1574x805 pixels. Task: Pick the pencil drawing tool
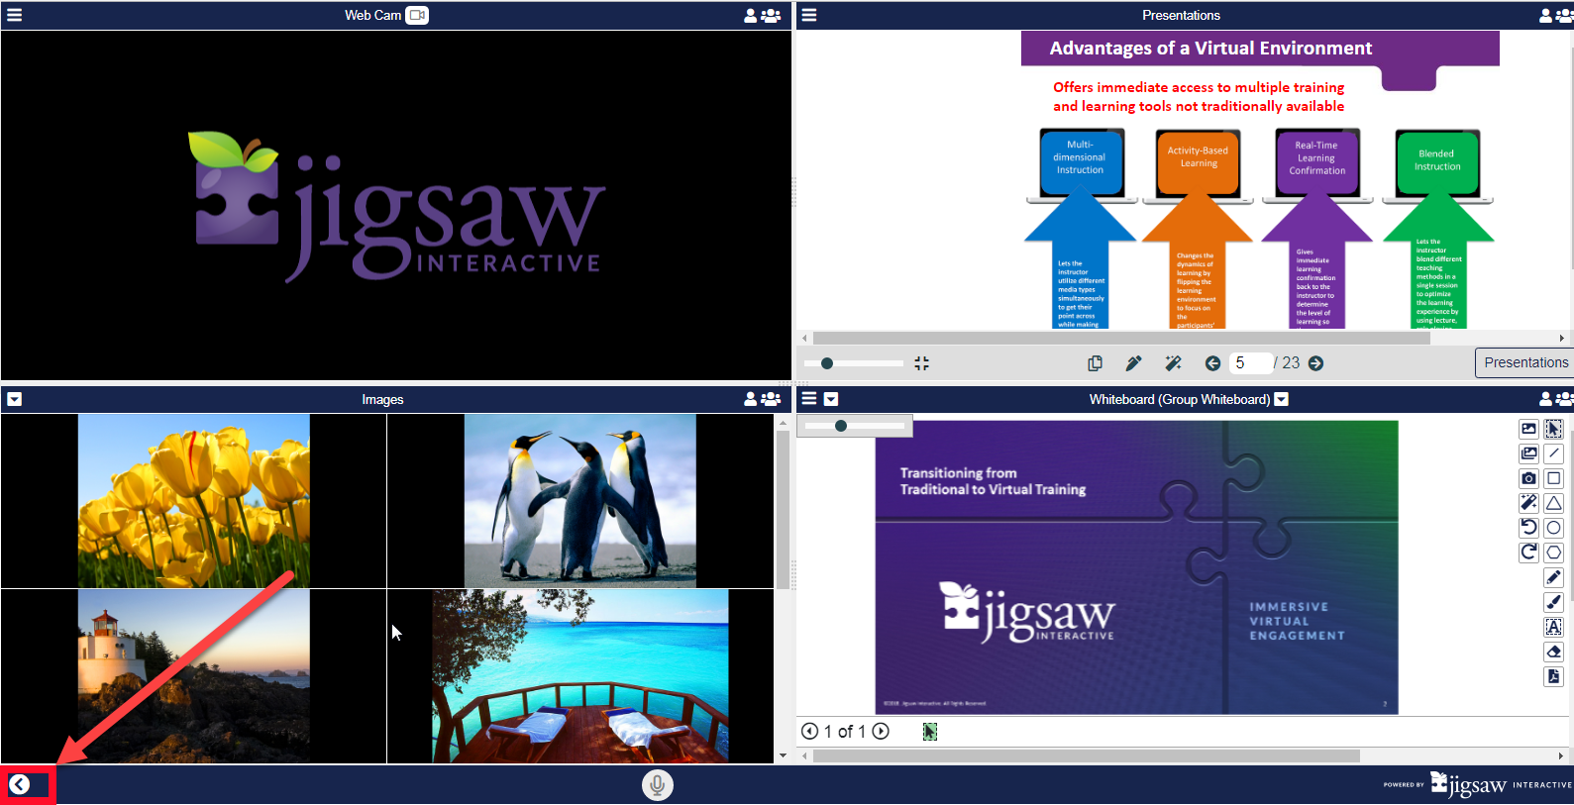pos(1553,577)
